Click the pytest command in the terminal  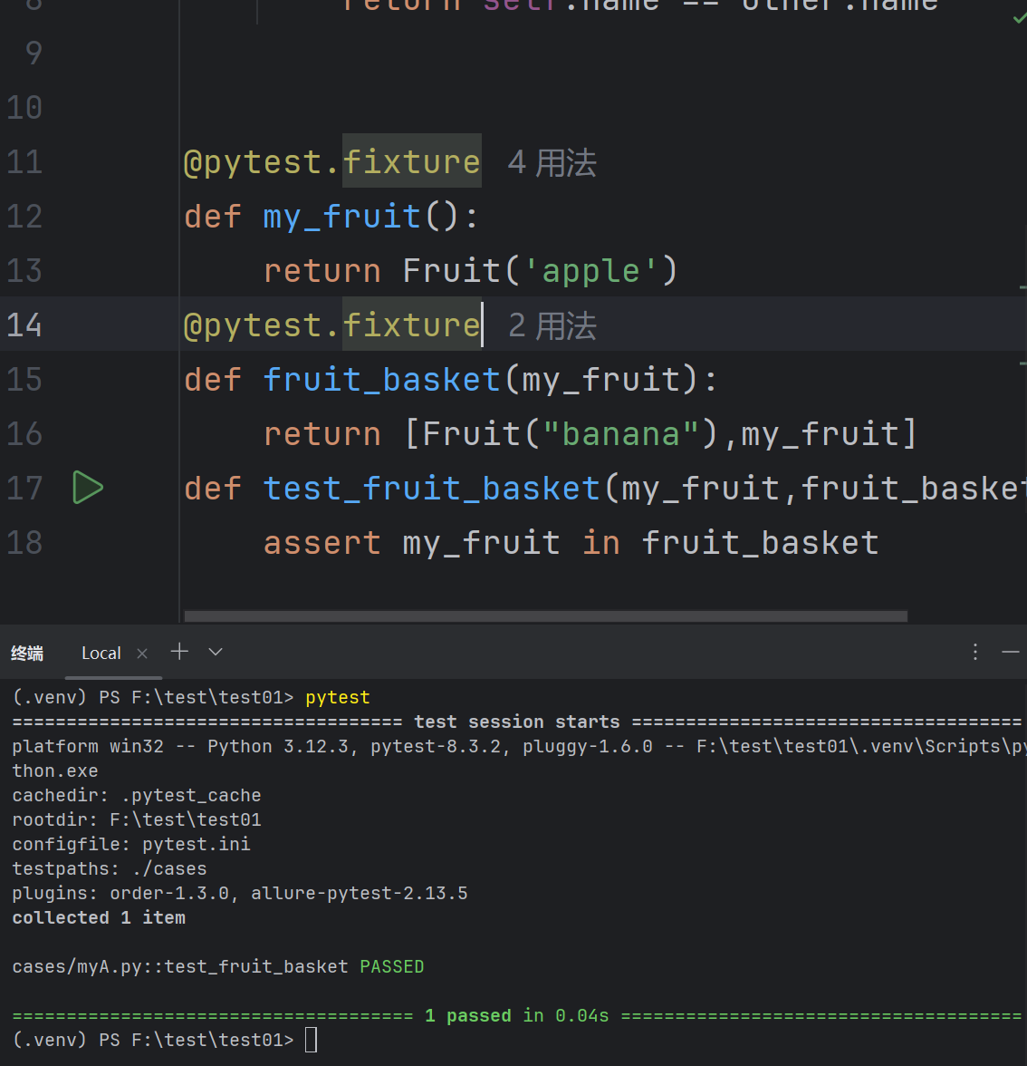(x=338, y=698)
